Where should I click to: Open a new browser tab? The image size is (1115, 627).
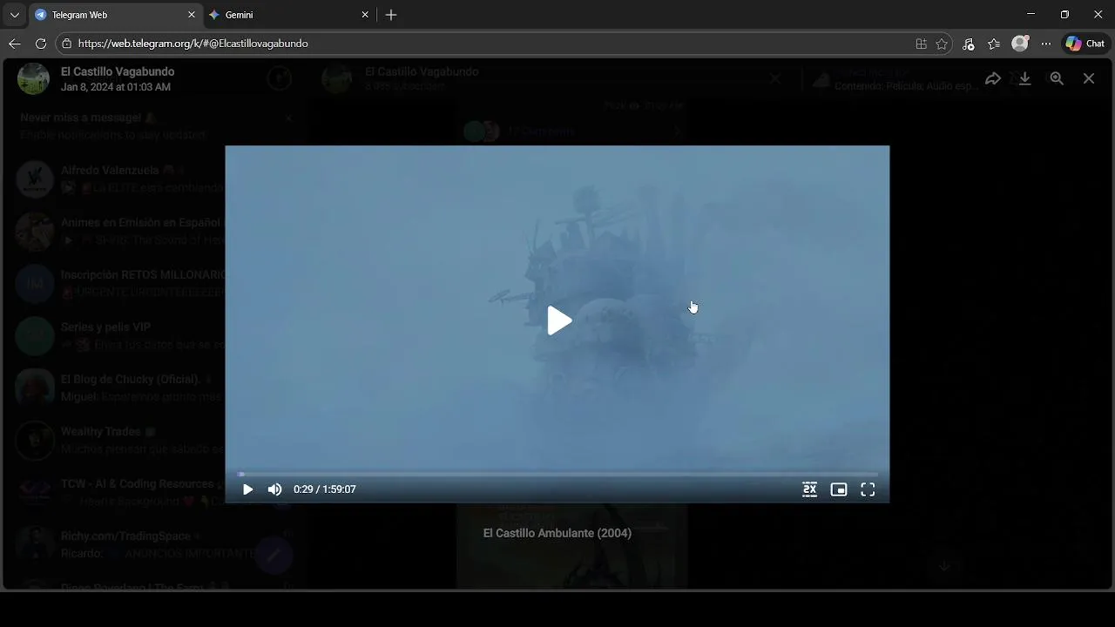(391, 15)
